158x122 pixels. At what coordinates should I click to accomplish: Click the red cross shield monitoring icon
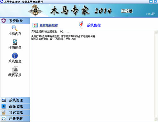pyautogui.click(x=81, y=25)
